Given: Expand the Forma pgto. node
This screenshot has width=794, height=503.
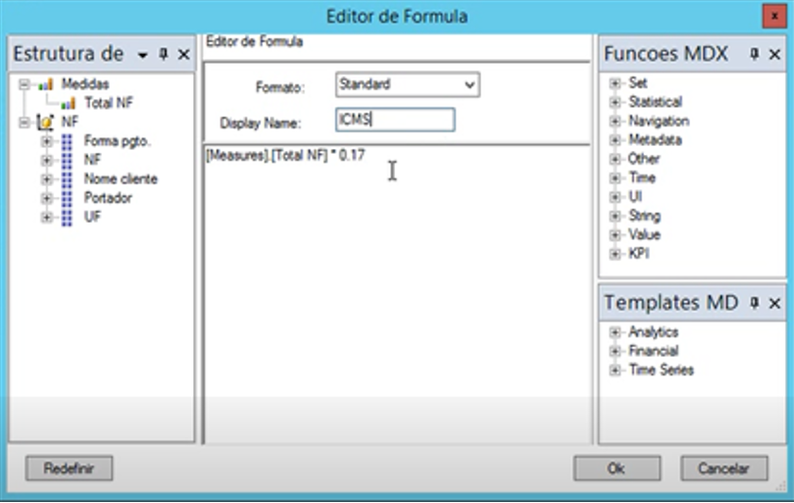Looking at the screenshot, I should 46,141.
